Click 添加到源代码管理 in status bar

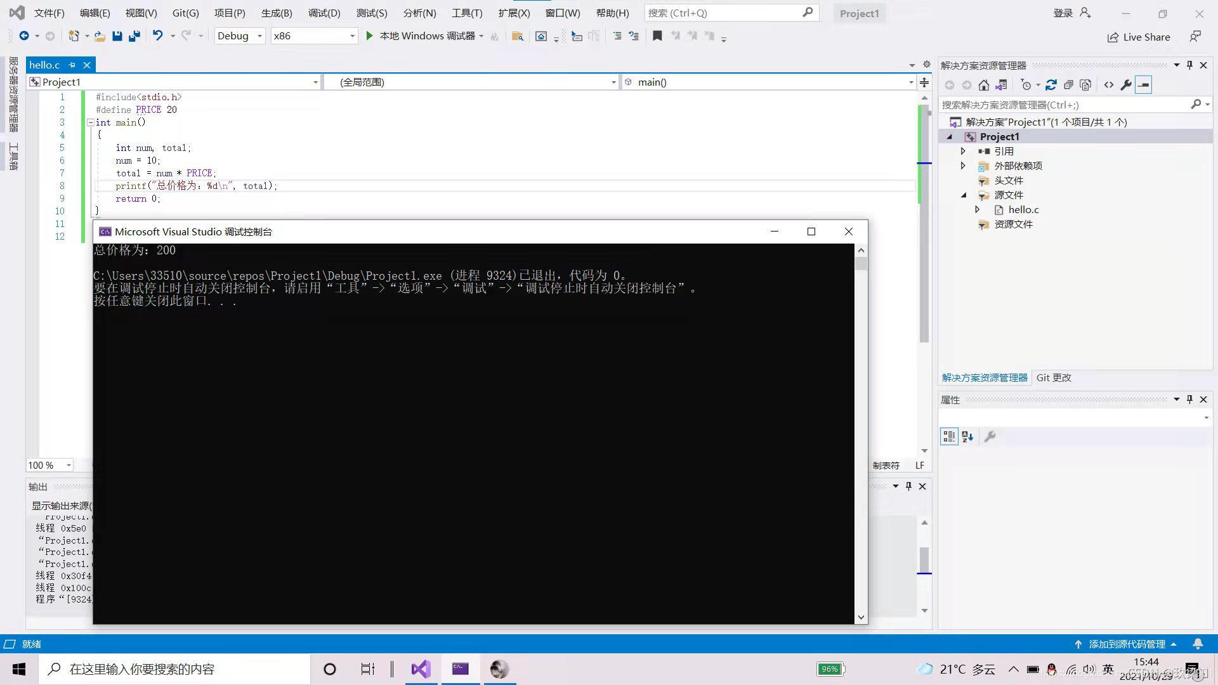(x=1127, y=644)
